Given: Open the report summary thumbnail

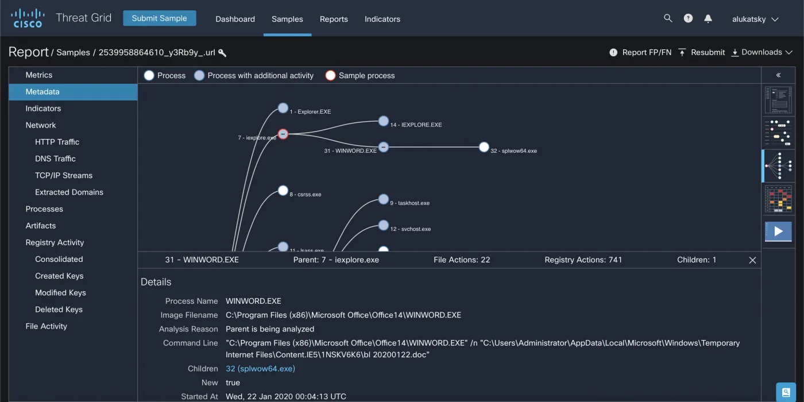Looking at the screenshot, I should click(x=778, y=100).
